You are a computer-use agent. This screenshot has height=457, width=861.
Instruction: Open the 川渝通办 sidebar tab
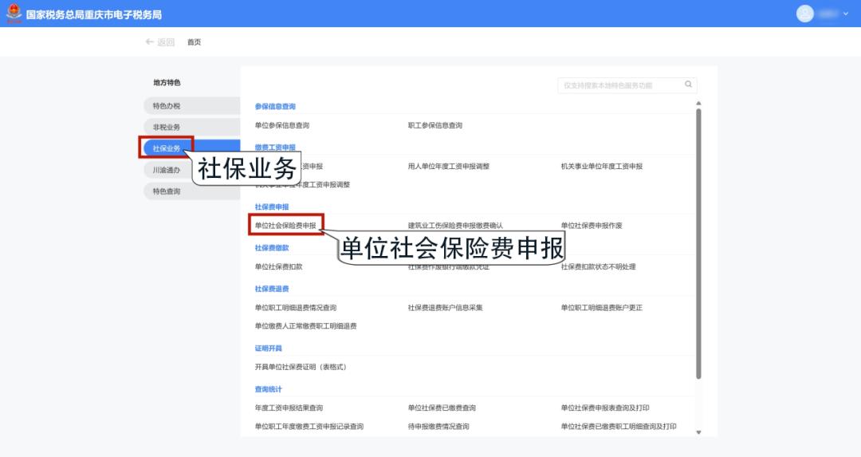(167, 170)
